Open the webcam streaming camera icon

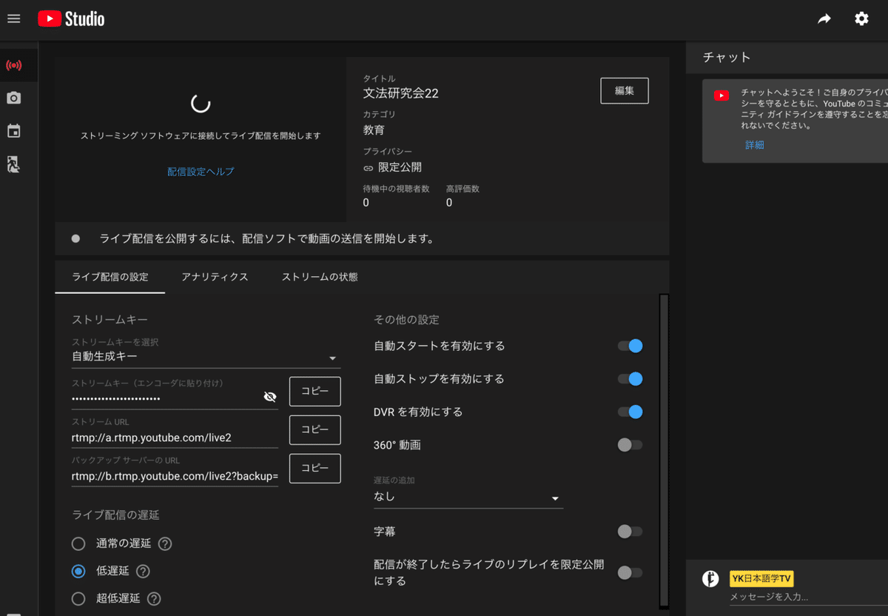pyautogui.click(x=13, y=97)
